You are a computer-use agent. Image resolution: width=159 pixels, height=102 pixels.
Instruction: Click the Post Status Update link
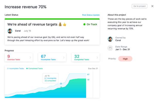[x=91, y=15]
